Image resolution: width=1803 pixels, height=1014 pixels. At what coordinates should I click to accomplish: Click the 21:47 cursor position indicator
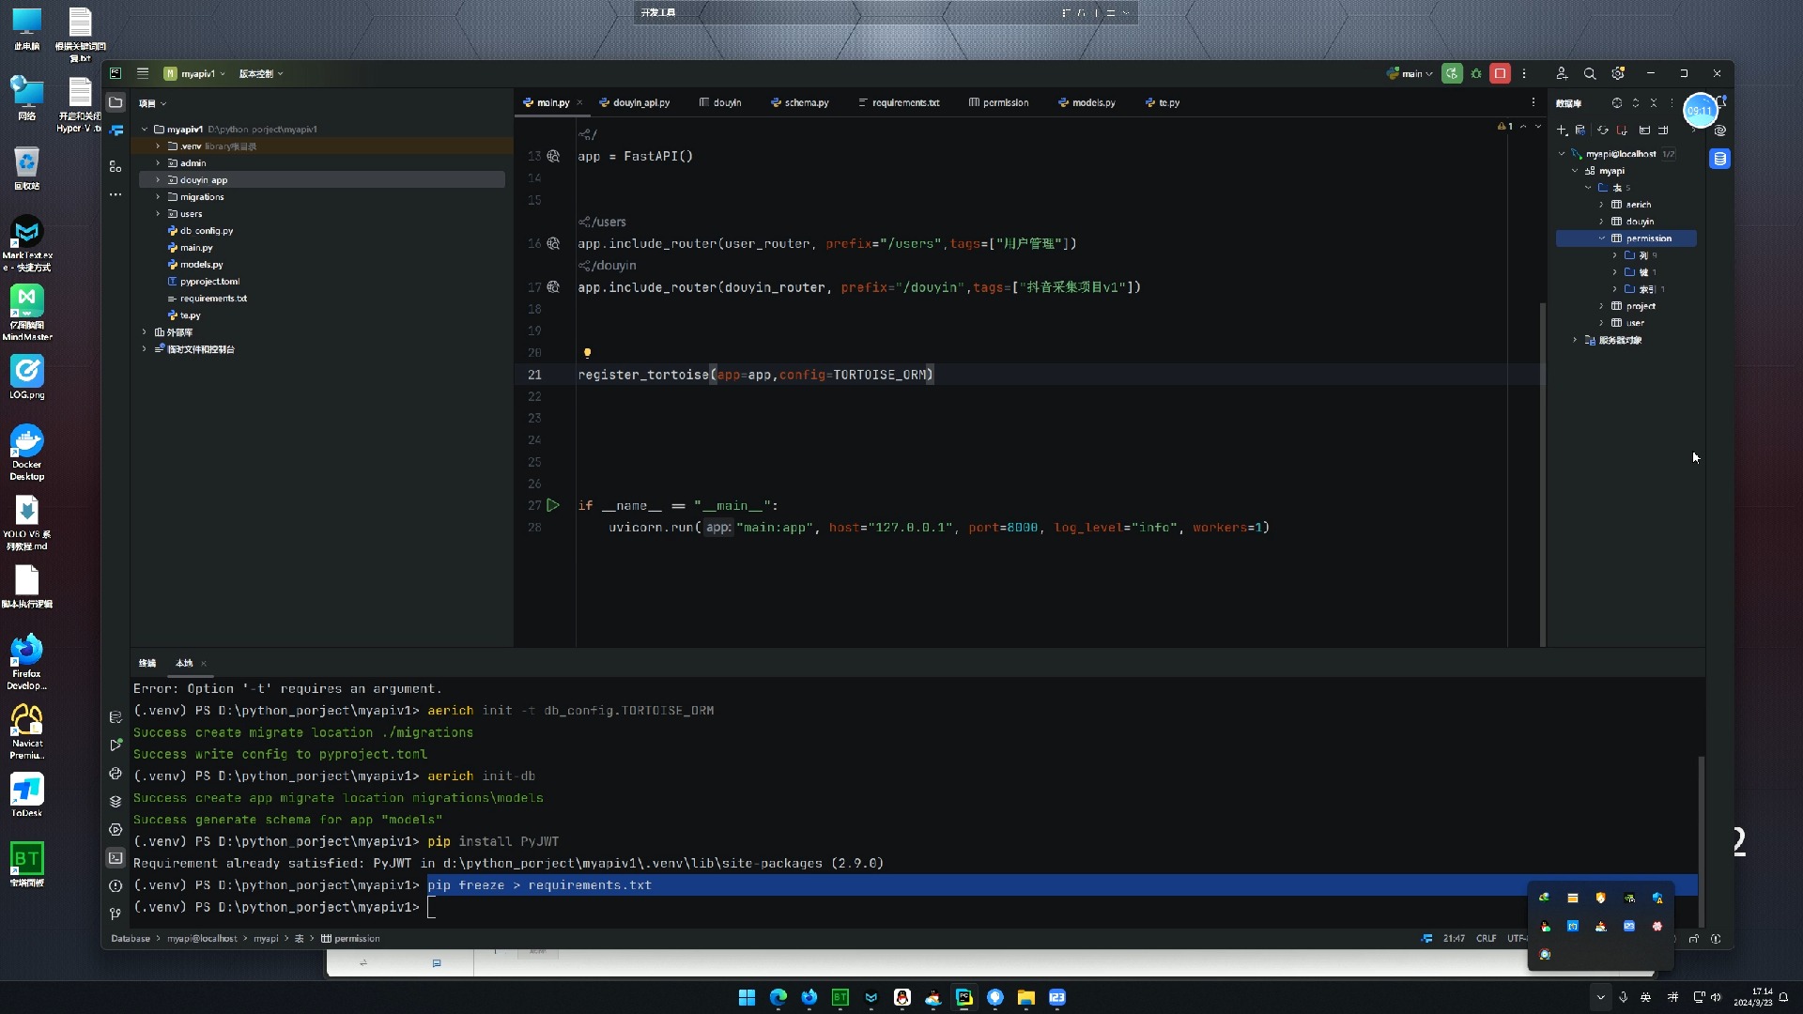(x=1454, y=938)
